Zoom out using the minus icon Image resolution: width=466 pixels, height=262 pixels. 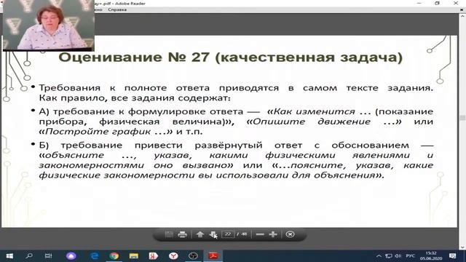point(260,234)
